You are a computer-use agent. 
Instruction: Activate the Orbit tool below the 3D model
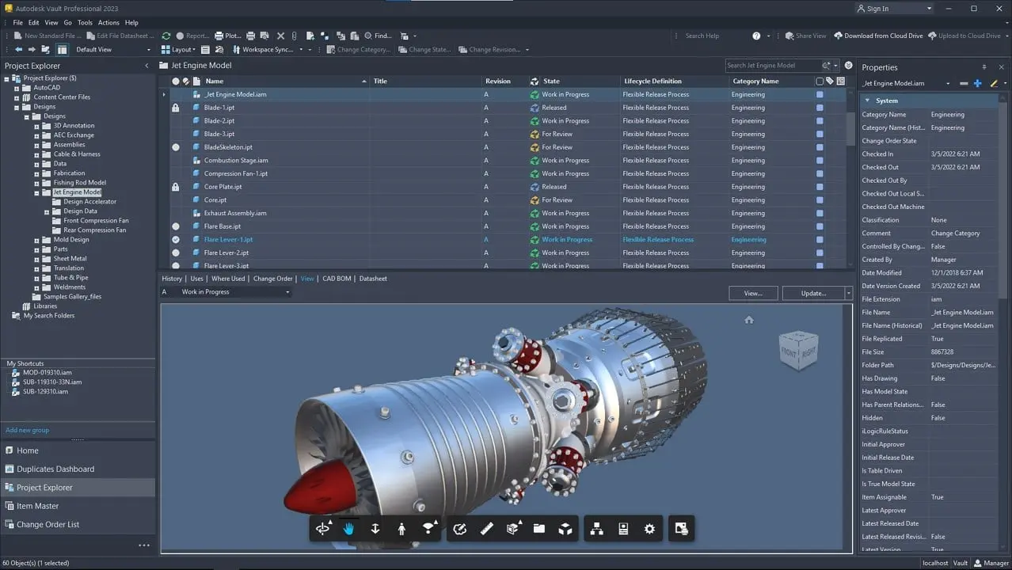(x=322, y=528)
